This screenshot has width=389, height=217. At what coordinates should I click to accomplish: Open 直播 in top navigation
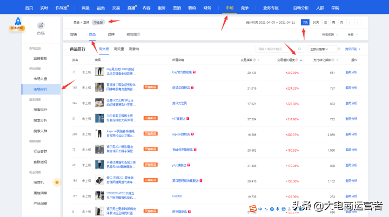[131, 8]
